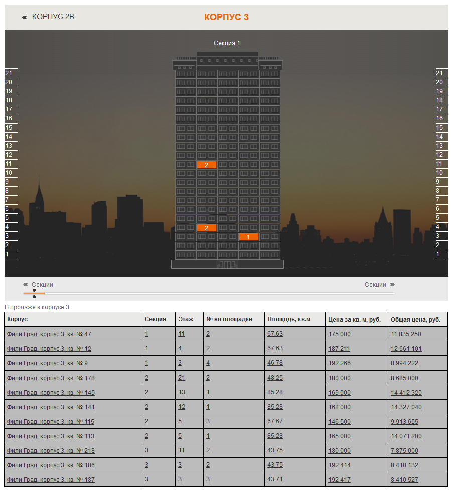Click total price 14 071 200

coord(406,436)
